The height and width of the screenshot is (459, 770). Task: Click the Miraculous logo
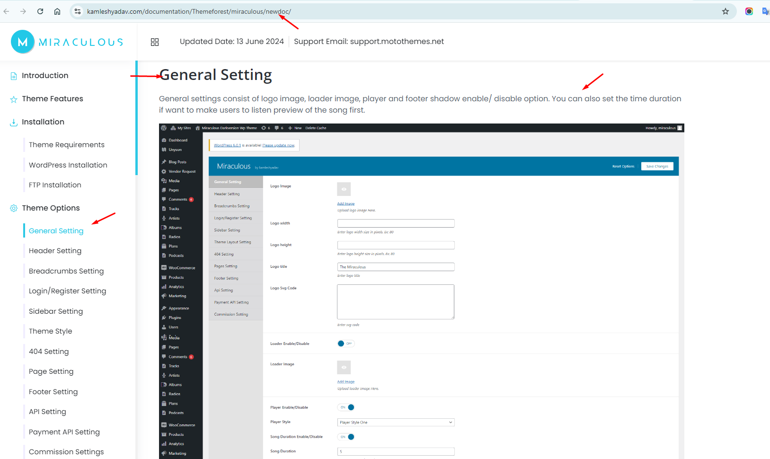click(67, 42)
